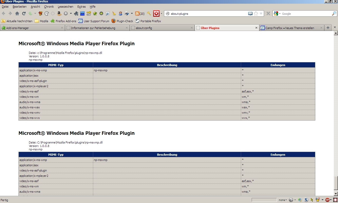Open the Mozilla bookmarks folder
Image resolution: width=338 pixels, height=203 pixels.
pos(41,21)
